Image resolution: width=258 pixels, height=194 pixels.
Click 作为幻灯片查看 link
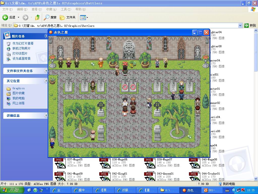(x=23, y=43)
